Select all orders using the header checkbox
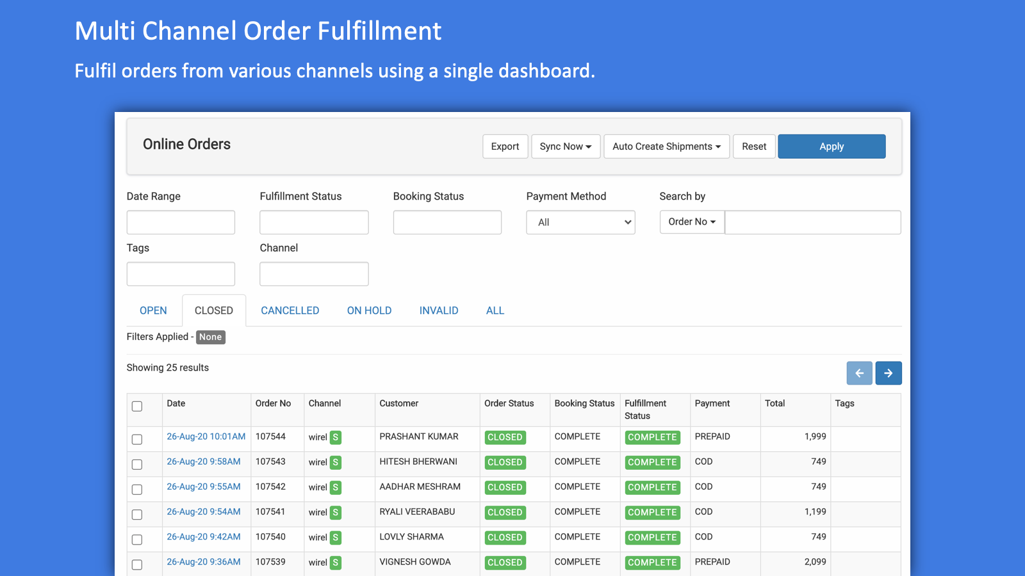1025x576 pixels. [136, 406]
